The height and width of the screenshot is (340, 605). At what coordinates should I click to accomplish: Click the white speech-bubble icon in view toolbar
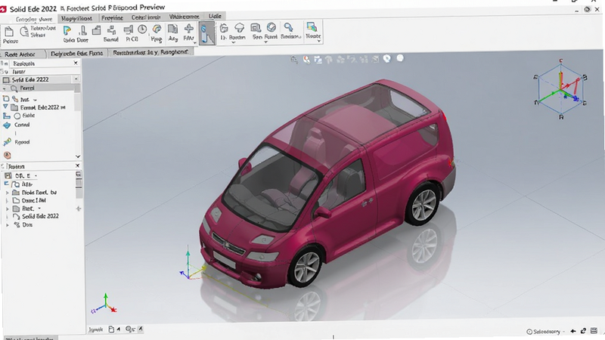click(387, 59)
